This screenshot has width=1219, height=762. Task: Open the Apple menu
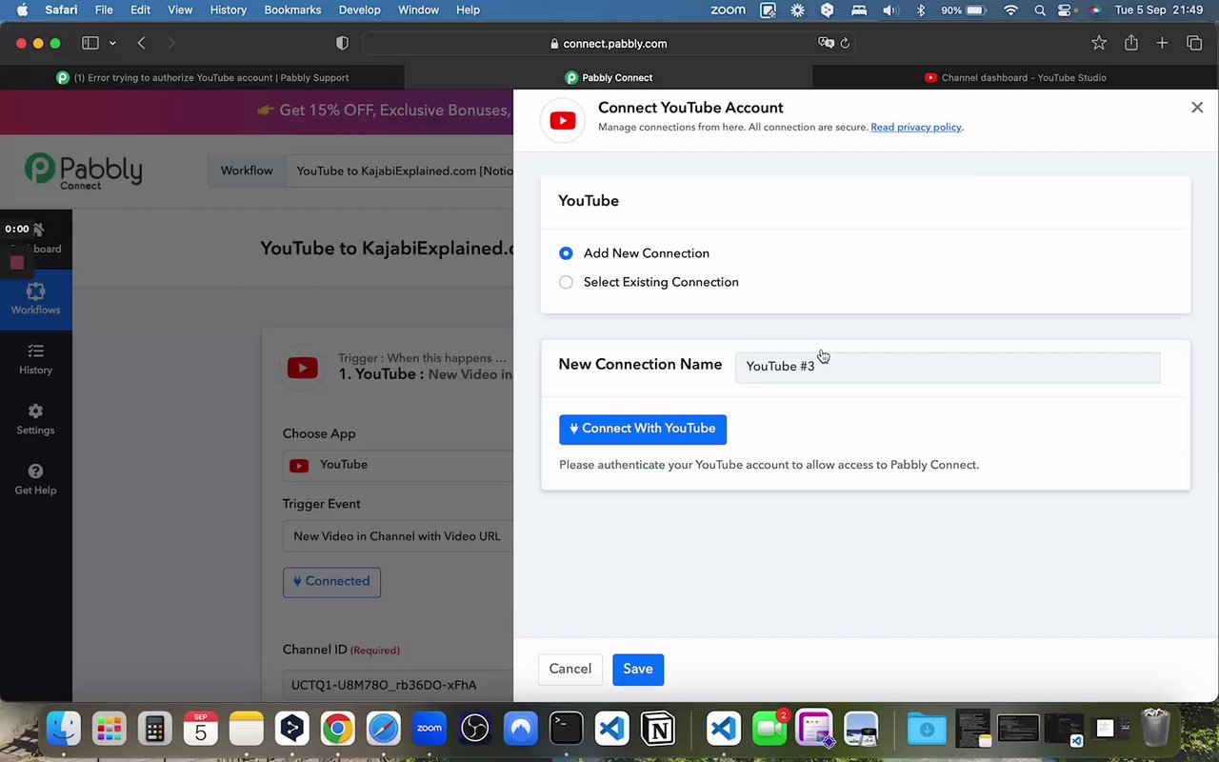22,10
